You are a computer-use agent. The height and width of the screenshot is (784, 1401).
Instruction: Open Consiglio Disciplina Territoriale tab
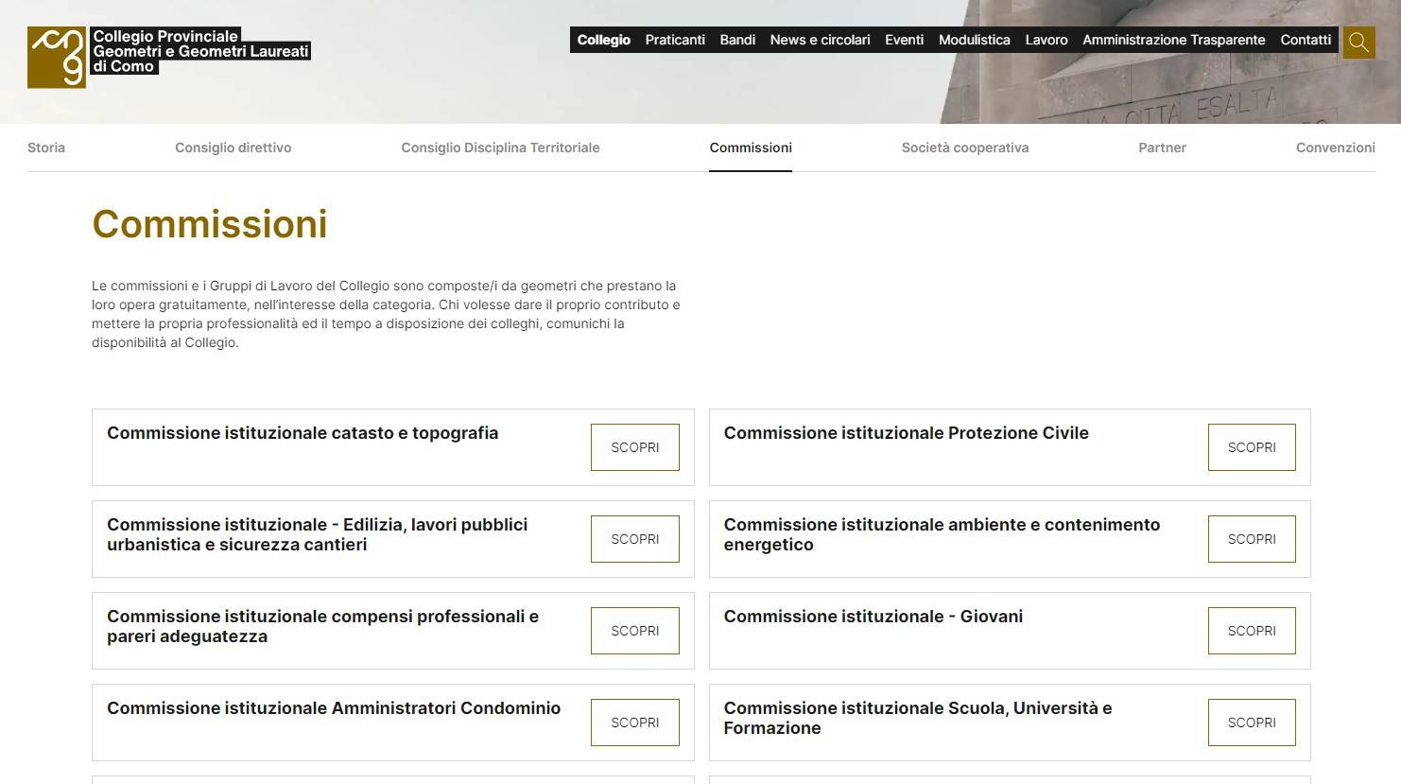(x=500, y=148)
